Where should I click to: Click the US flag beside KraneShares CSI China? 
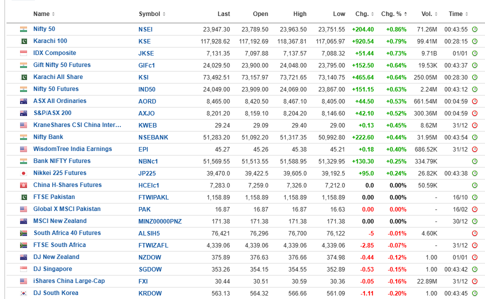tap(24, 125)
